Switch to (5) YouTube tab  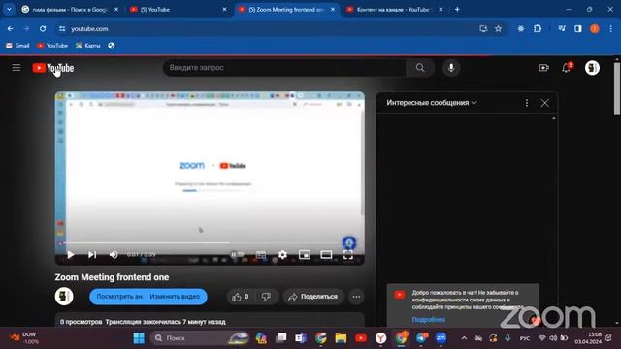point(178,9)
